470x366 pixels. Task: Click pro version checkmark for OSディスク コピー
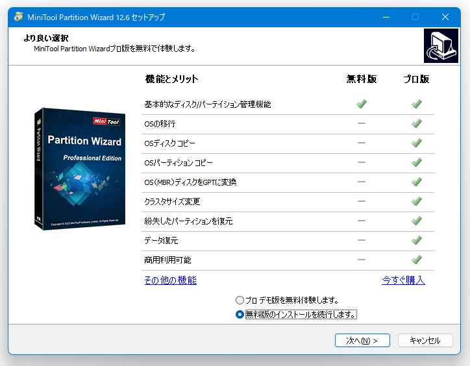(x=417, y=143)
